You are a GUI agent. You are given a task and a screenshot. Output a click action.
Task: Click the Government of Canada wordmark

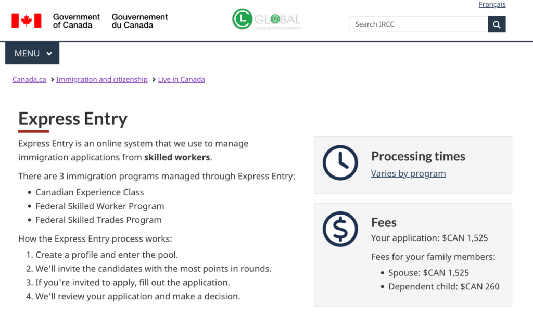pyautogui.click(x=76, y=21)
